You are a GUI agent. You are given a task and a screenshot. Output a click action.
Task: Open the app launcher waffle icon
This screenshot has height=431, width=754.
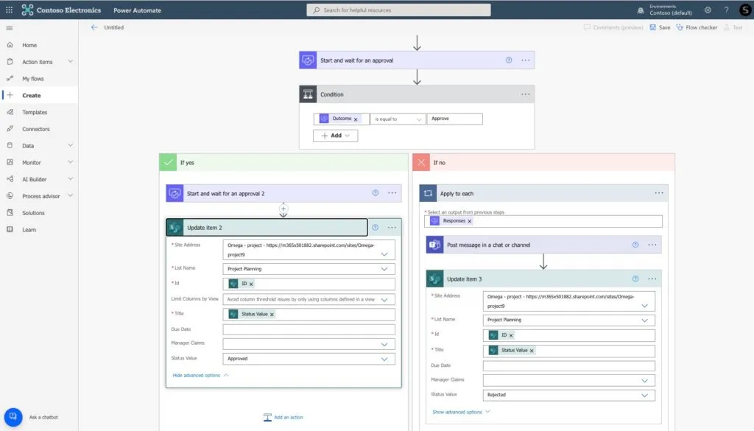click(x=9, y=10)
